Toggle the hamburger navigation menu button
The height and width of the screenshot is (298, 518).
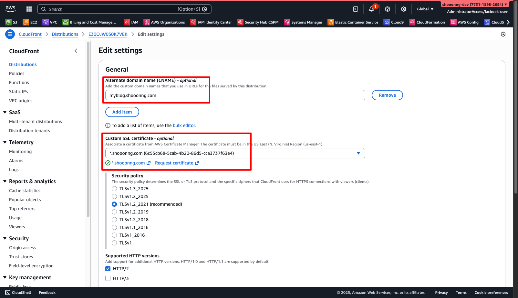pos(10,34)
